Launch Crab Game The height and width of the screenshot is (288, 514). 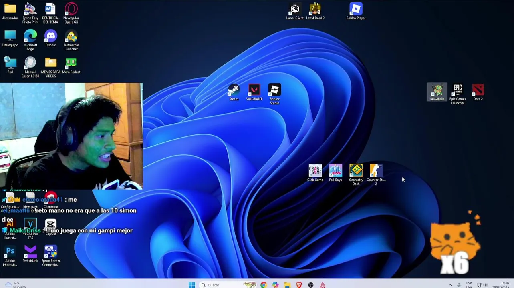click(x=315, y=173)
